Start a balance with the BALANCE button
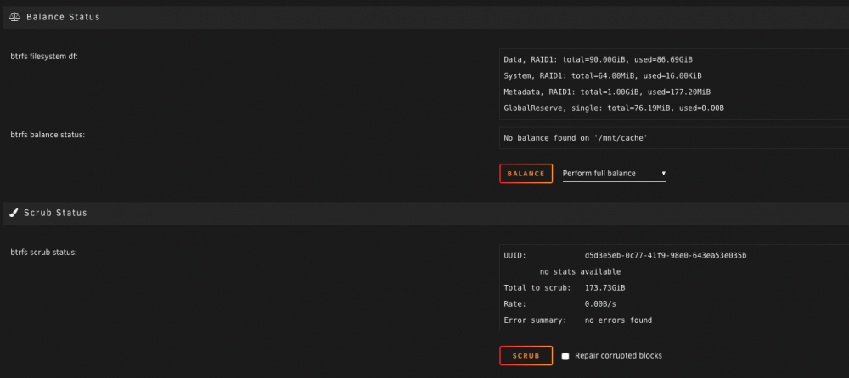This screenshot has width=849, height=378. pos(526,174)
